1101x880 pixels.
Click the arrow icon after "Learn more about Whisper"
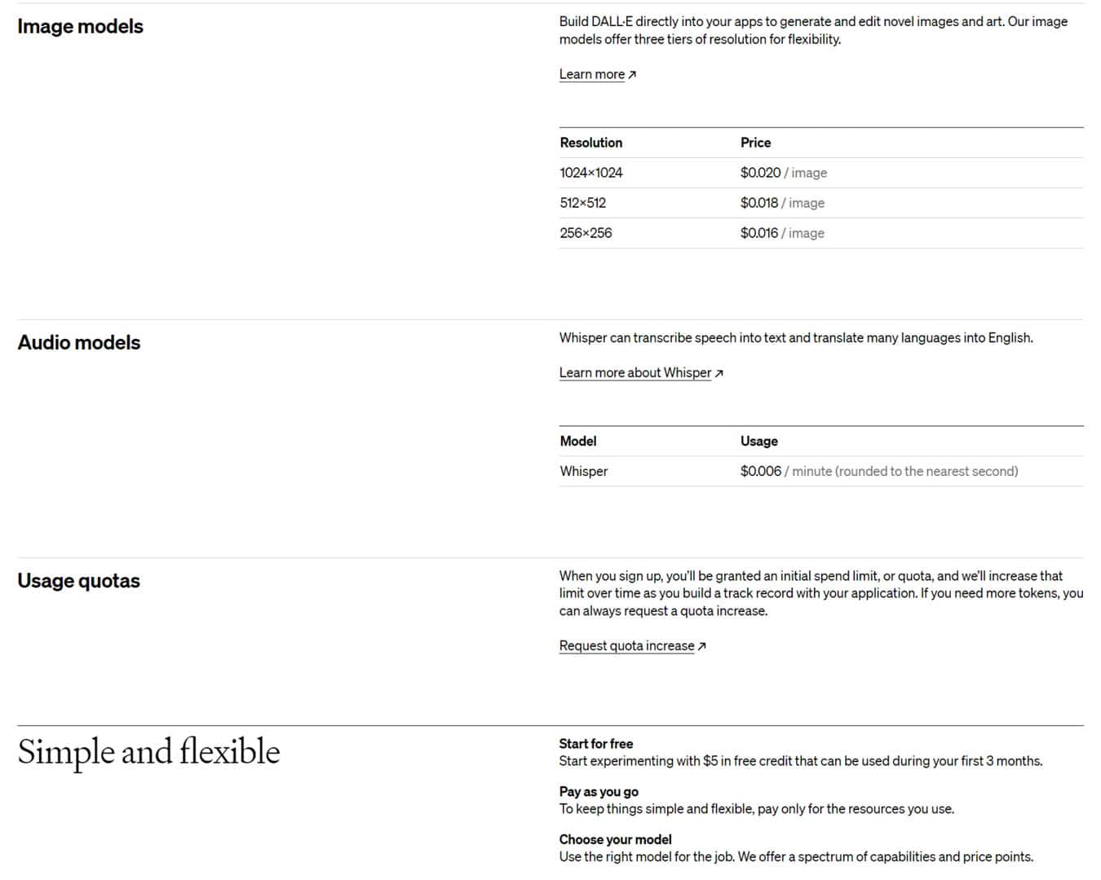pos(719,373)
